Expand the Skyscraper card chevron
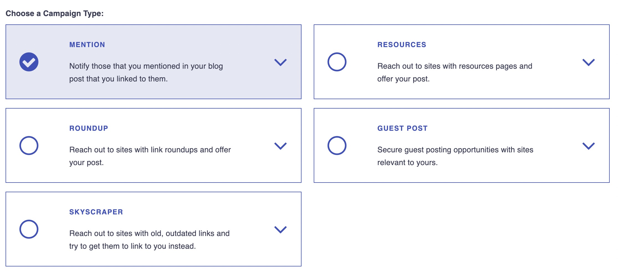Image resolution: width=618 pixels, height=272 pixels. tap(280, 230)
